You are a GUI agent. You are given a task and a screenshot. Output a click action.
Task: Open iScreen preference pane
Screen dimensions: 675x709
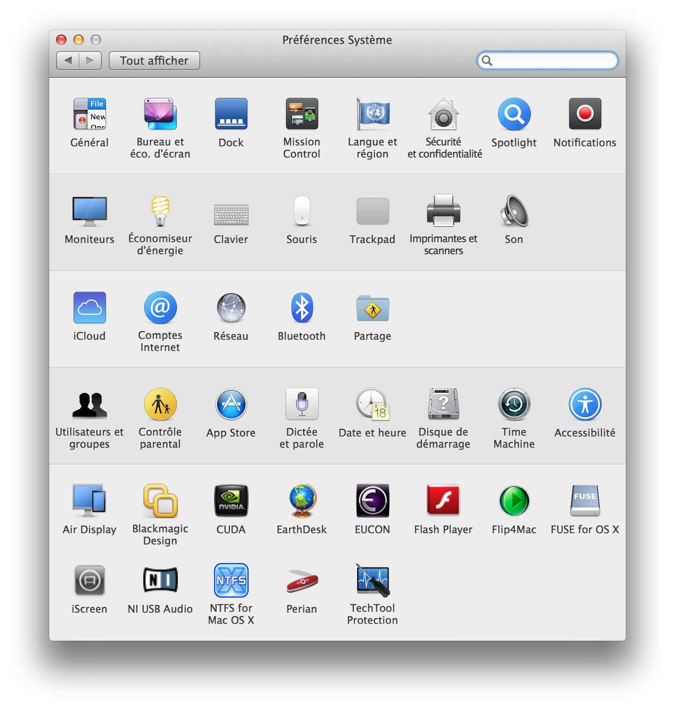tap(89, 580)
